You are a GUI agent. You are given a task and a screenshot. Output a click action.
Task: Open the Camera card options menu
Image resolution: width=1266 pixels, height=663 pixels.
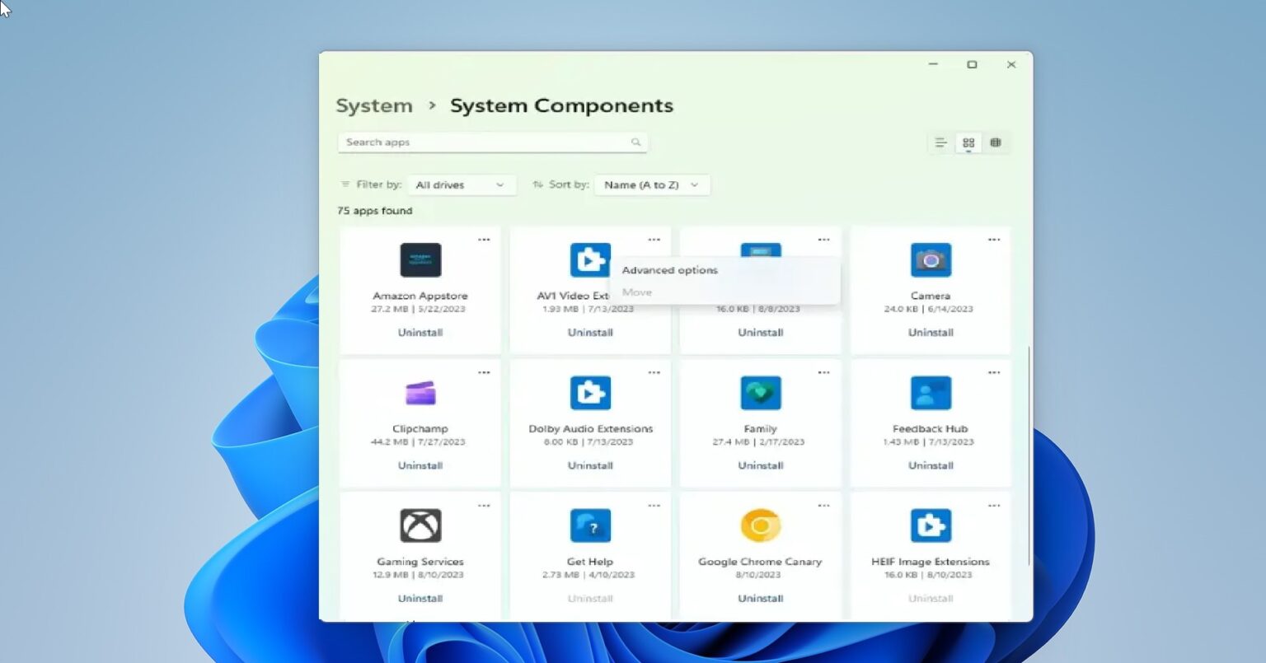tap(994, 240)
